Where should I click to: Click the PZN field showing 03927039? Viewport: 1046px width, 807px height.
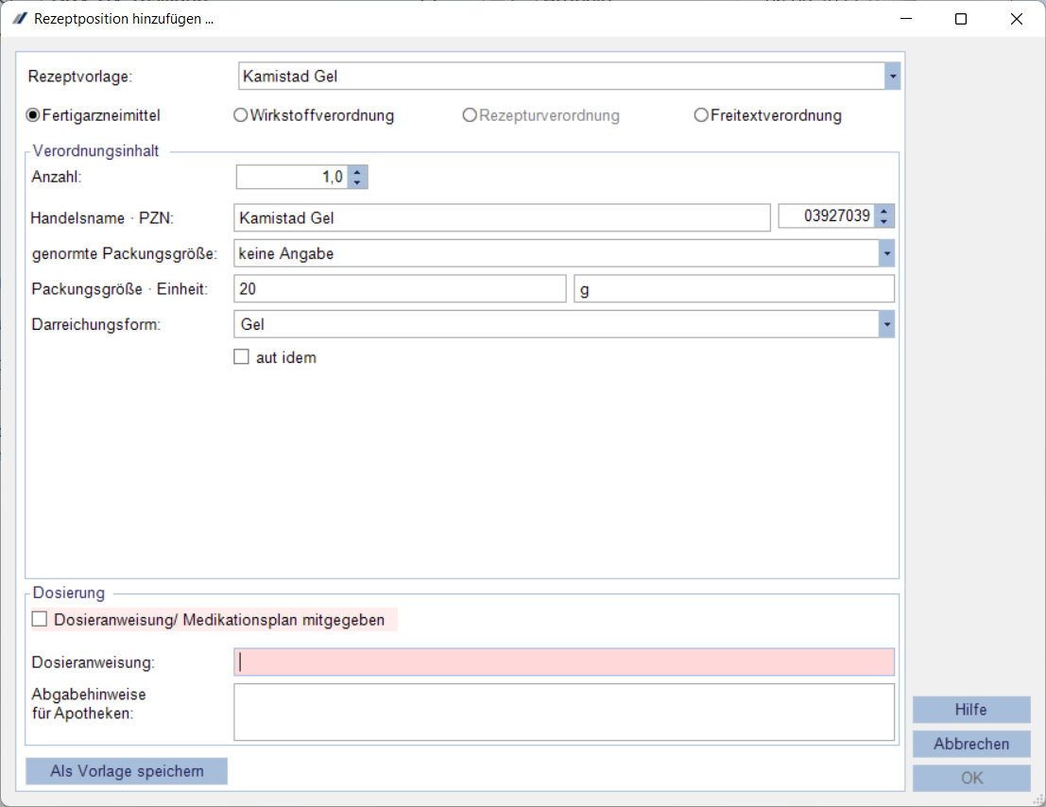click(x=827, y=216)
